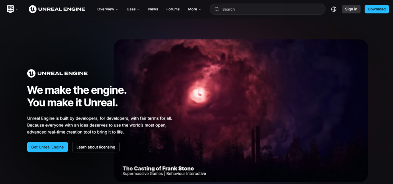Click Get Unreal Engine button

[47, 147]
